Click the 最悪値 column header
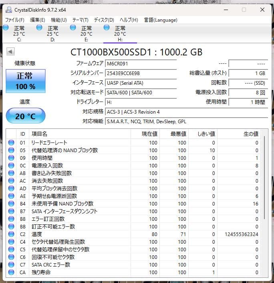 174,134
